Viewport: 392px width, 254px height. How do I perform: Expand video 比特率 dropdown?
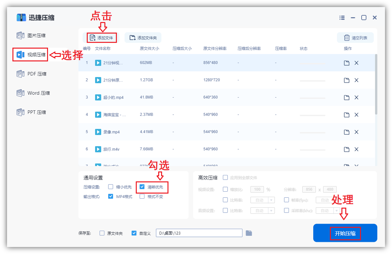271,200
